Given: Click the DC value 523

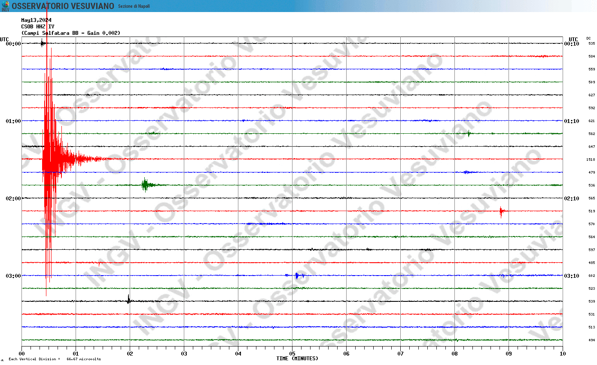Looking at the screenshot, I should (592, 288).
